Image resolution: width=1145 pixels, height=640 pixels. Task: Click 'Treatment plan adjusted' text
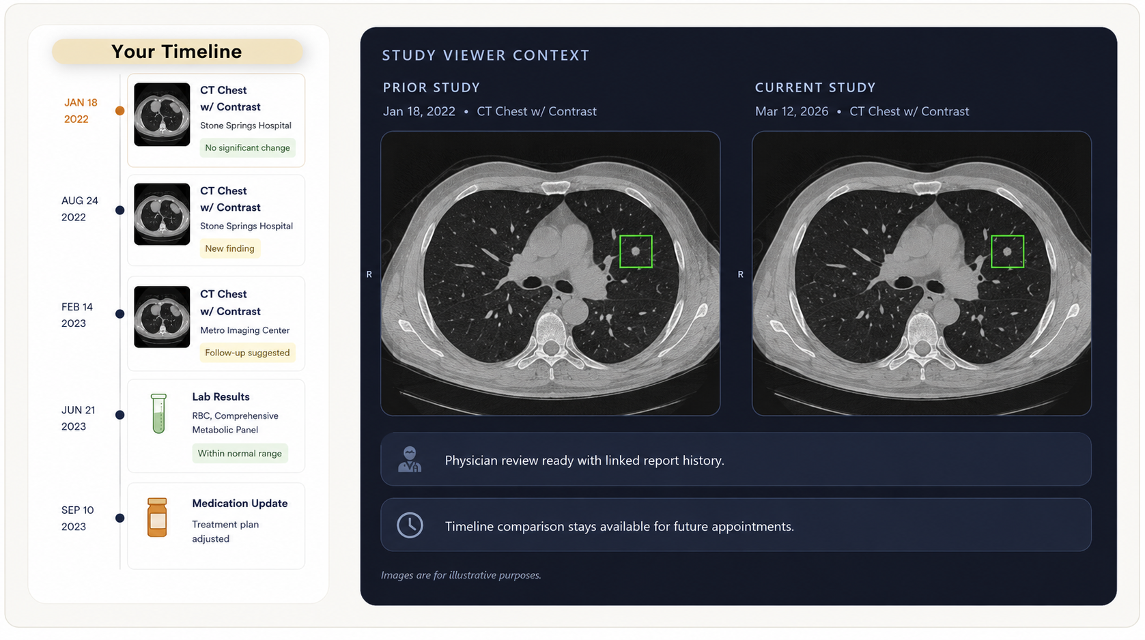225,532
